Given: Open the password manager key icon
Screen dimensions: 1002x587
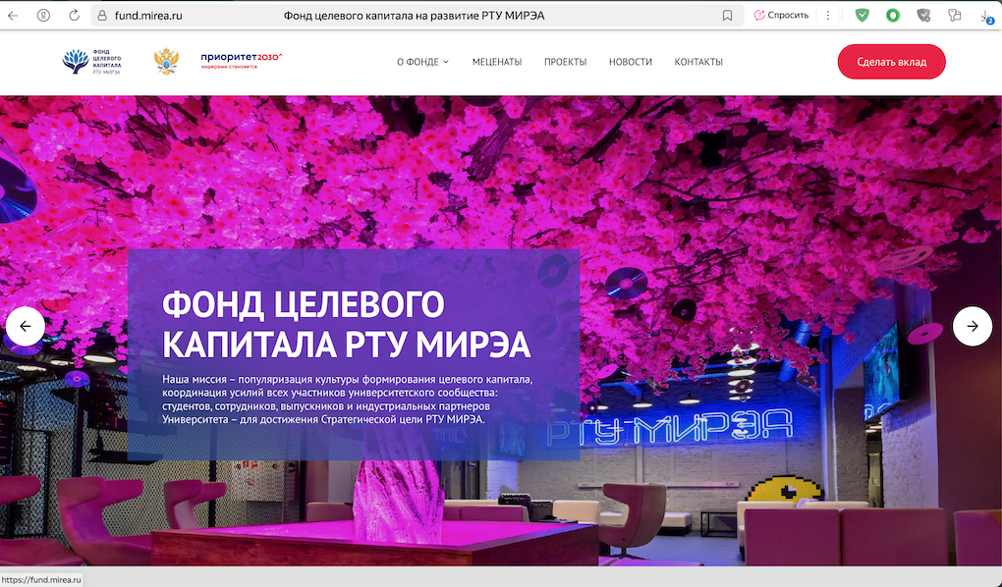Looking at the screenshot, I should pos(954,16).
